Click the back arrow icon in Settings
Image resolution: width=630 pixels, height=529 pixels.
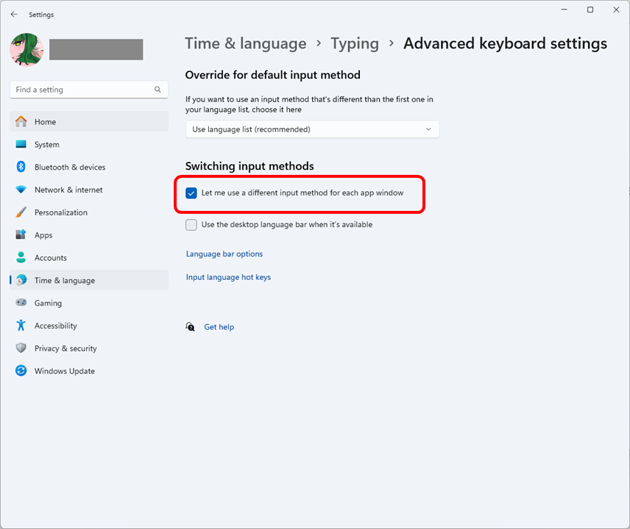coord(14,14)
